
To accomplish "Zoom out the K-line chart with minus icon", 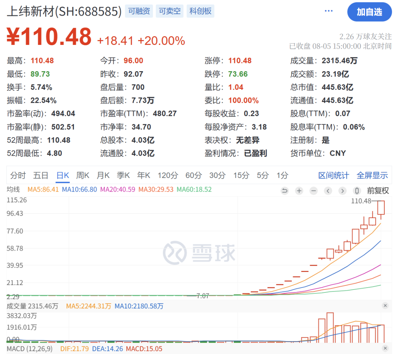I will (313, 191).
